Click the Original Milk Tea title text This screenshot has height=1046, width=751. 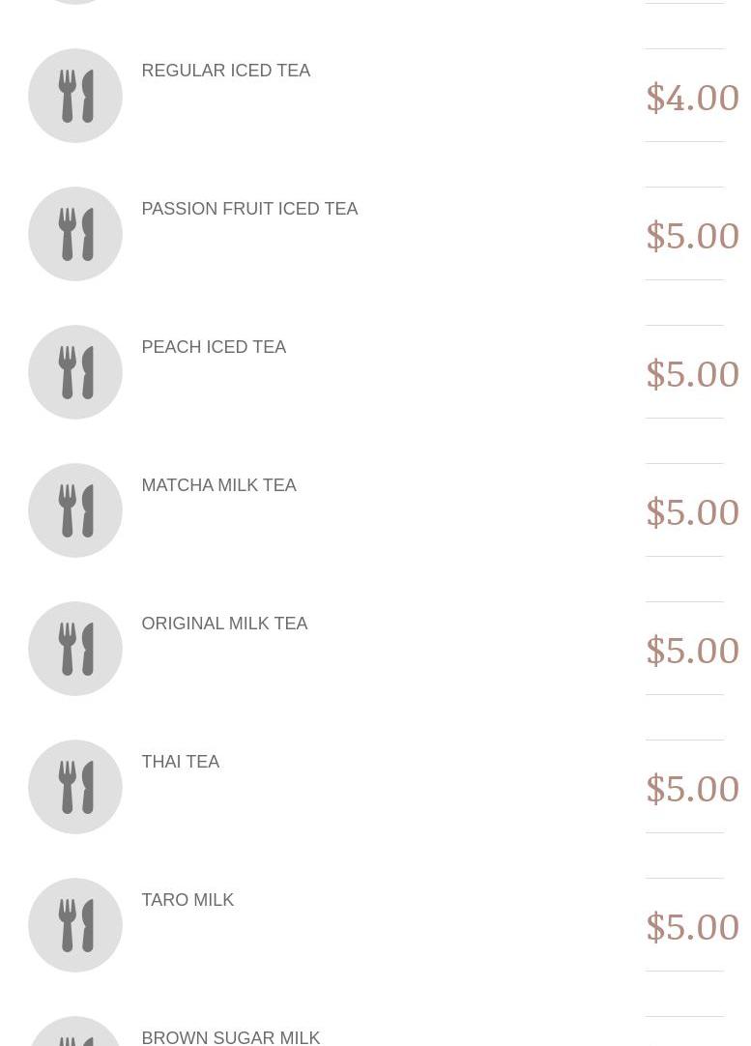[x=224, y=624]
